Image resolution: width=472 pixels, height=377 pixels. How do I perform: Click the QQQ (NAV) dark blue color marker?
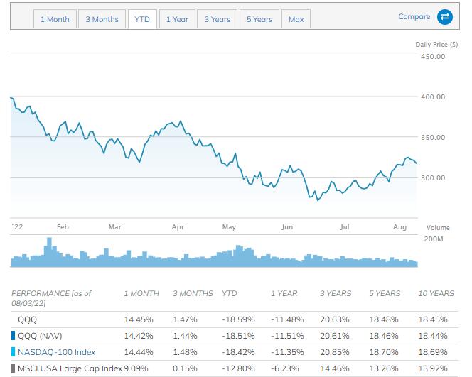[13, 336]
